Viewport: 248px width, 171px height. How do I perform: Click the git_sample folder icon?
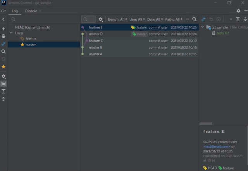click(208, 27)
